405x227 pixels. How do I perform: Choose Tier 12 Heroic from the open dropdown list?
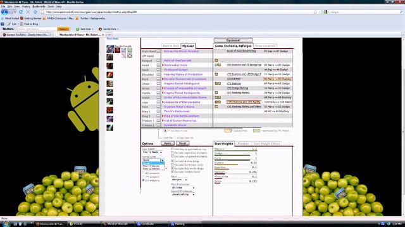pos(153,169)
